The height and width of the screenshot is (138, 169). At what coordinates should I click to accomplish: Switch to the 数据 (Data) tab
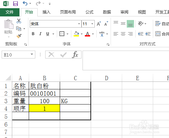click(x=107, y=12)
